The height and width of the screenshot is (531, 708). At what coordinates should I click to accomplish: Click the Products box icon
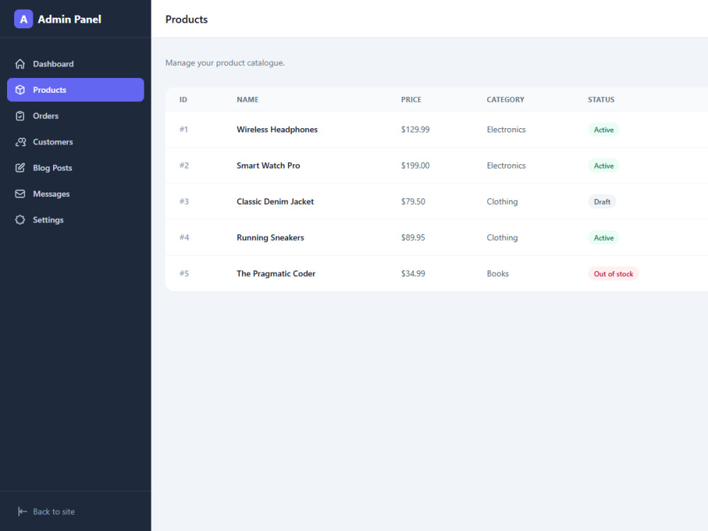coord(20,90)
